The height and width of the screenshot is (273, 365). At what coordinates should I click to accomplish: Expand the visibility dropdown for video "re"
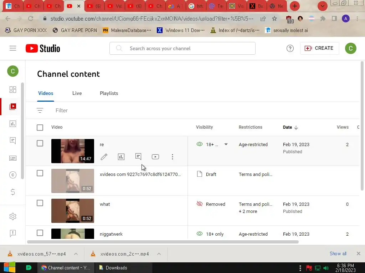[226, 144]
